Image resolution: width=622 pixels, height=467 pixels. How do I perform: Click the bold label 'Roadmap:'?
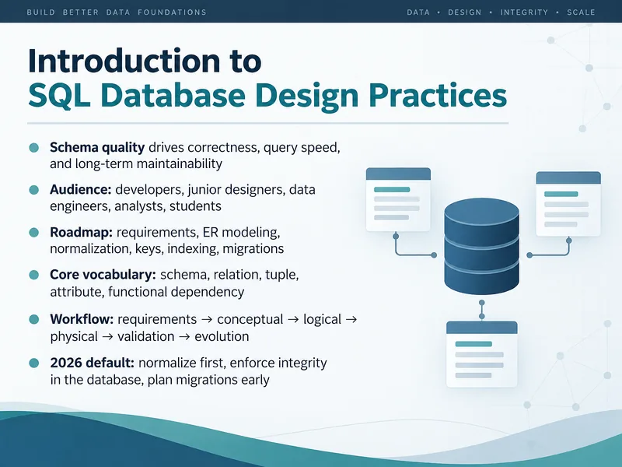82,232
